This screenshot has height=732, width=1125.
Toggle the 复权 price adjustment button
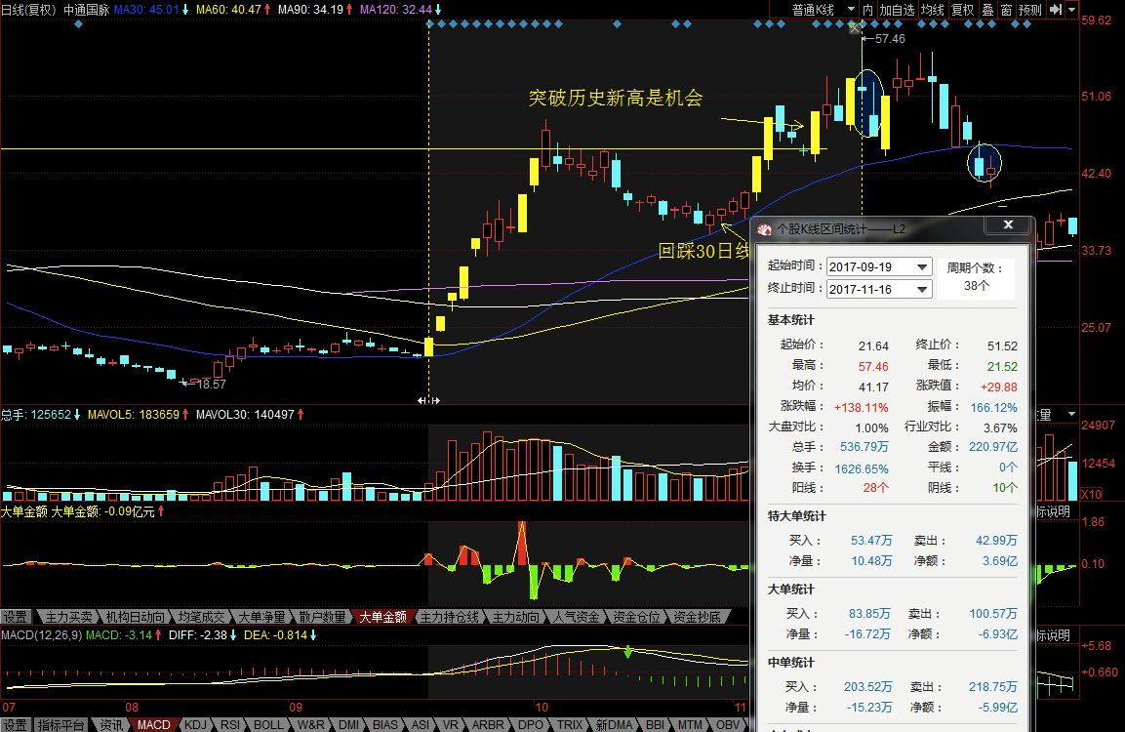(x=962, y=10)
